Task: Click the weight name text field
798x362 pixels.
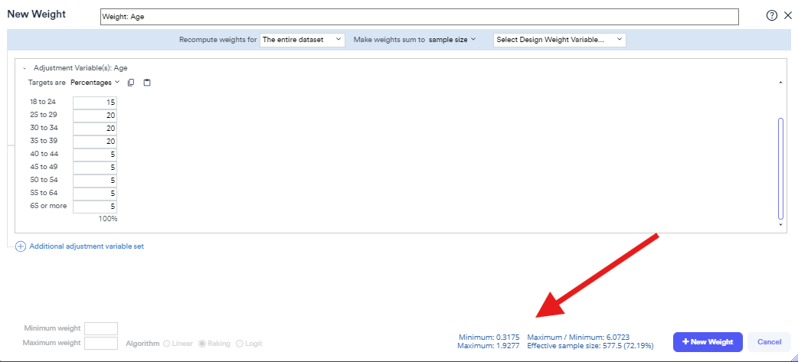Action: click(419, 16)
